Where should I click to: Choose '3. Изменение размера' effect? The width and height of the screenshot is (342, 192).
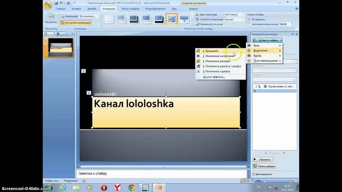click(221, 61)
